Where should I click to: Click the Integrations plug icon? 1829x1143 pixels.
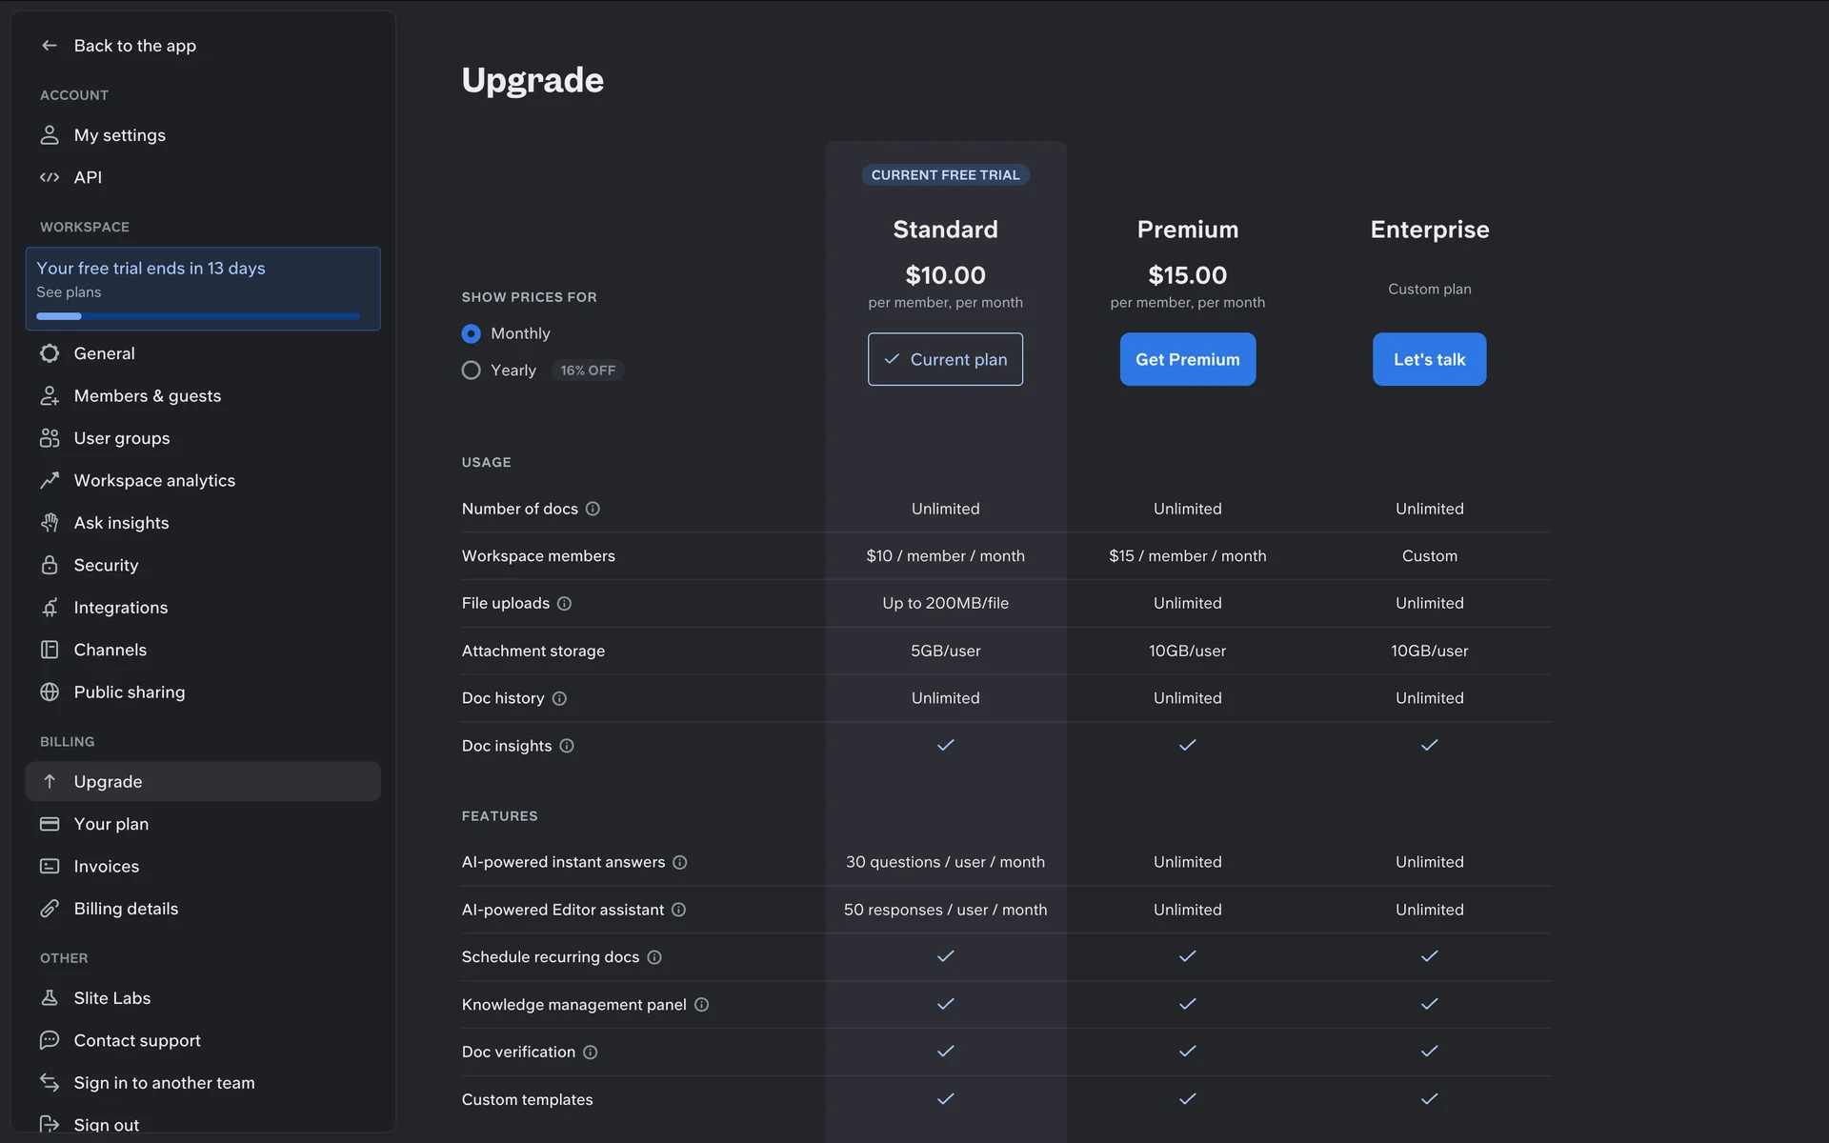click(x=50, y=608)
